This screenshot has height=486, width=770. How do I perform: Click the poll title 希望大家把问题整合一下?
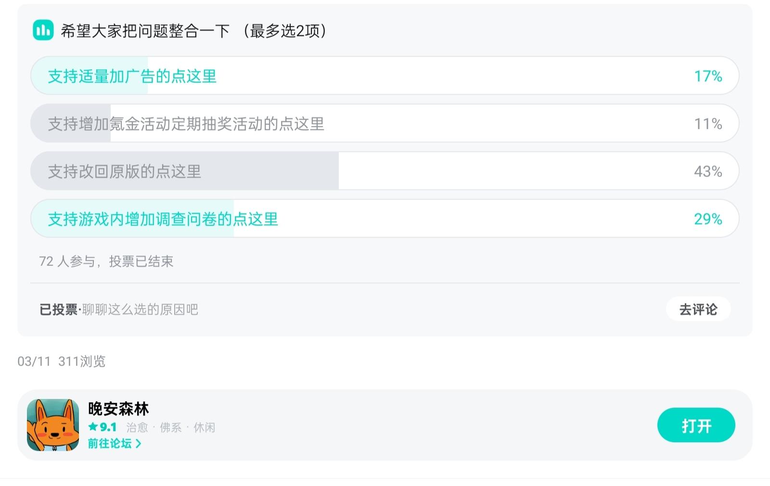tap(145, 31)
